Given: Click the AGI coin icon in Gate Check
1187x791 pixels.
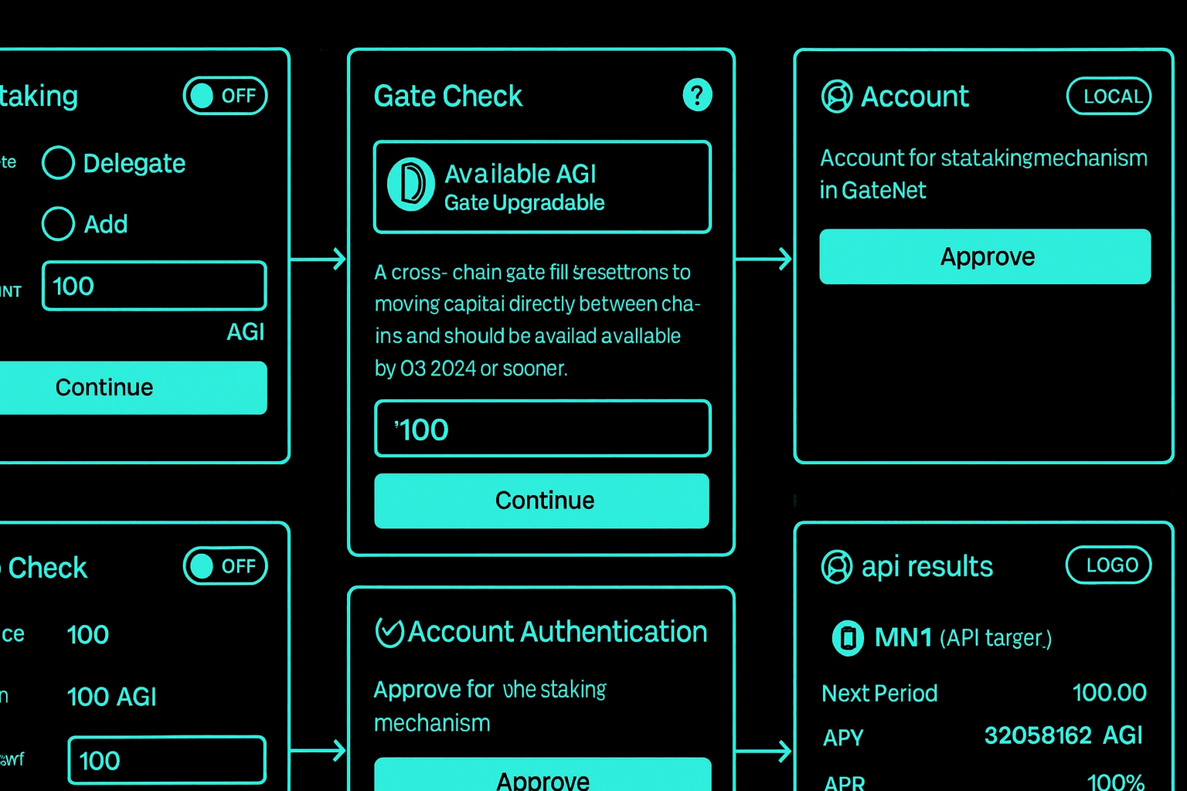Looking at the screenshot, I should pos(410,184).
